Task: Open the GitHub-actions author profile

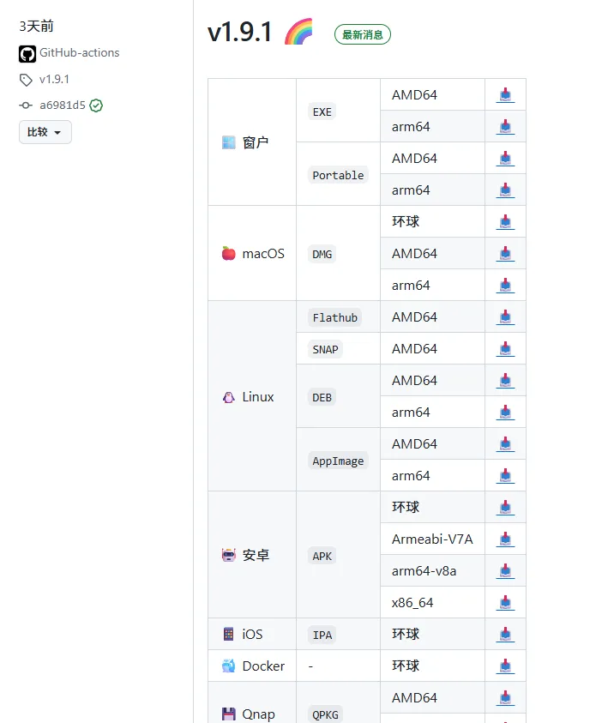Action: [x=79, y=53]
